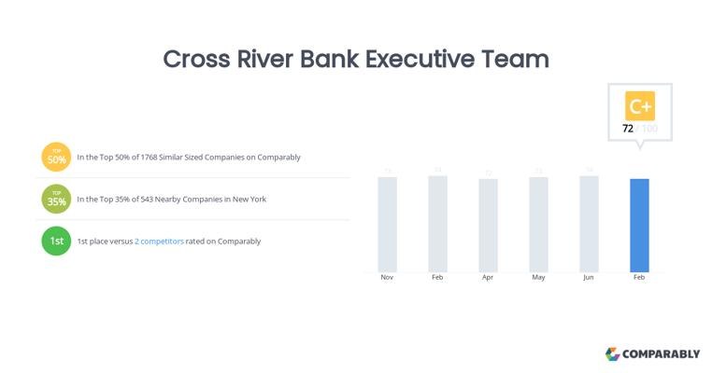
Task: Select the highlighted blue Feb bar
Action: coord(639,225)
